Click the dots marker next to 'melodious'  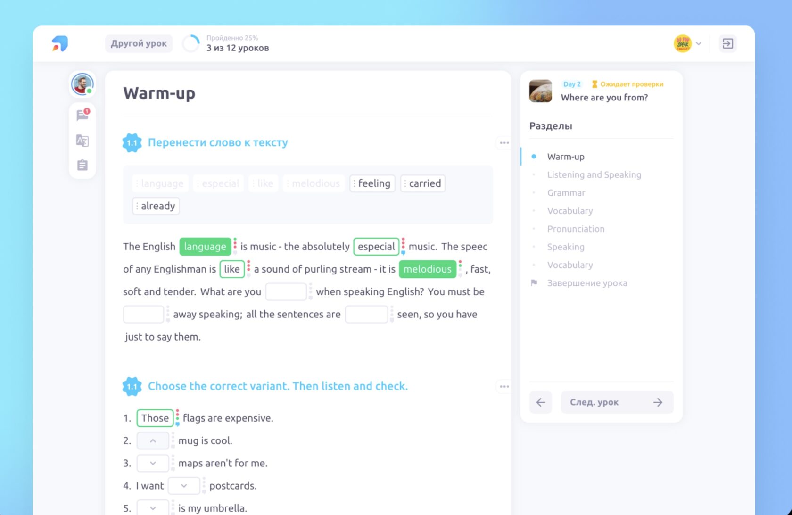460,269
